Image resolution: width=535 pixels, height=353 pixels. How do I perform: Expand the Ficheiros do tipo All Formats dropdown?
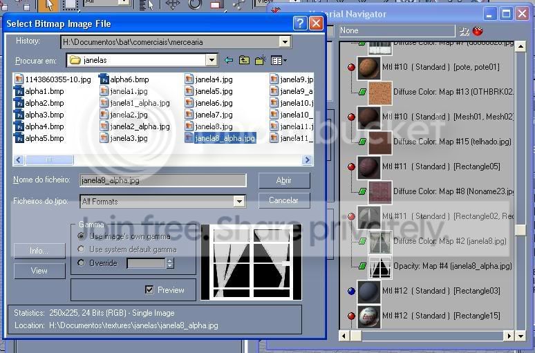pos(240,201)
